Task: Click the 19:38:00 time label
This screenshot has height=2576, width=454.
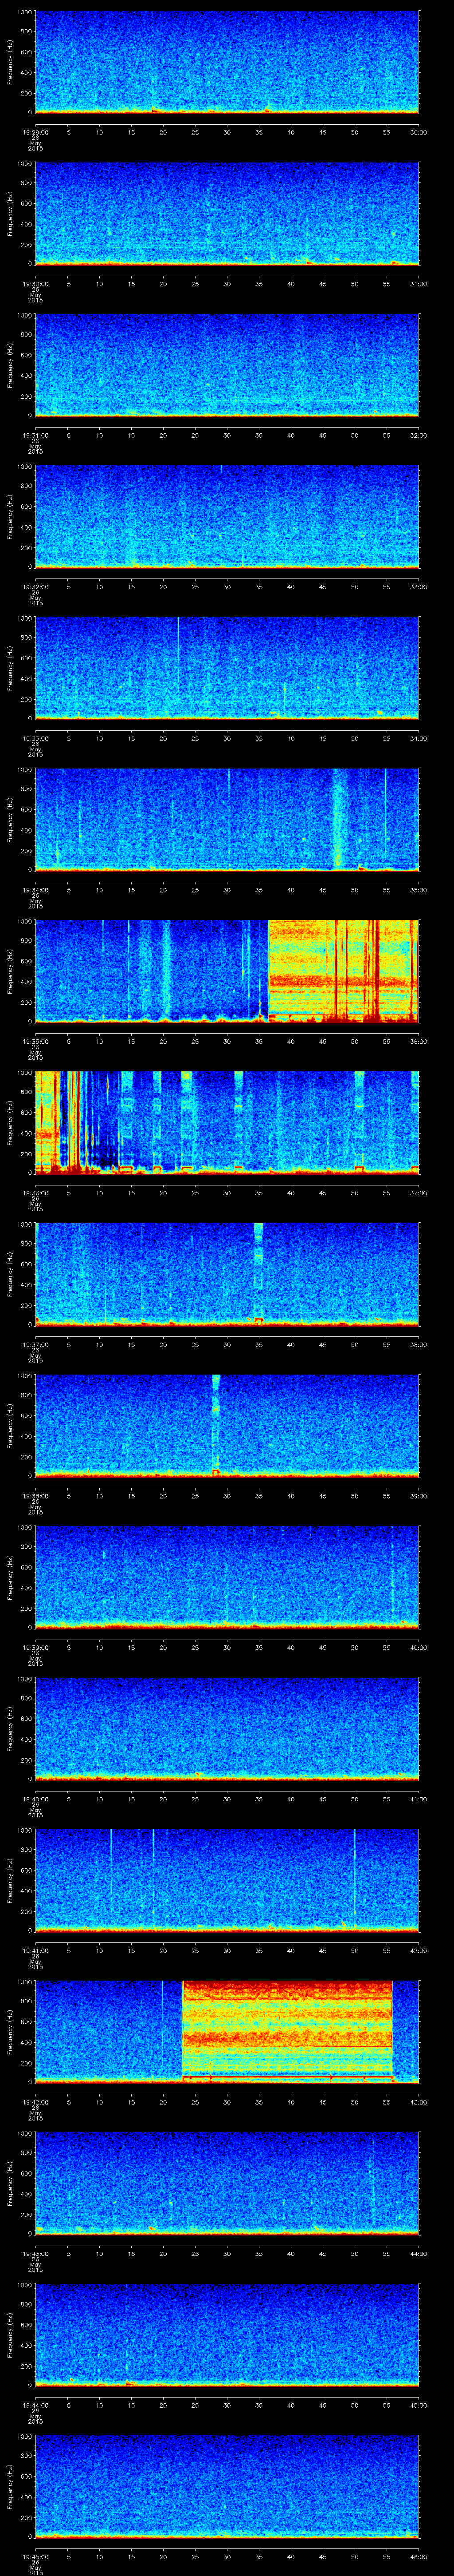Action: [35, 1496]
